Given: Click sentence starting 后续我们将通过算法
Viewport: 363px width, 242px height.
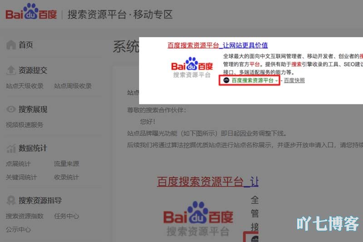Looking at the screenshot, I should 245,145.
